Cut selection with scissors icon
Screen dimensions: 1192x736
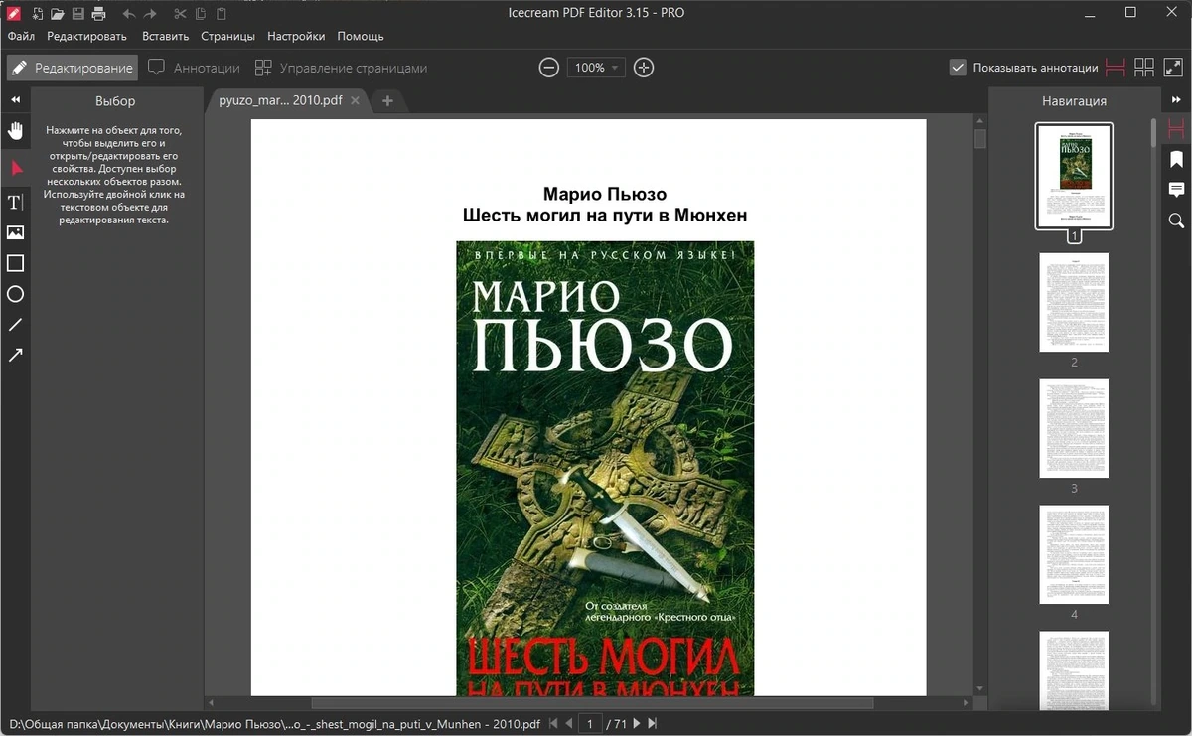tap(180, 13)
